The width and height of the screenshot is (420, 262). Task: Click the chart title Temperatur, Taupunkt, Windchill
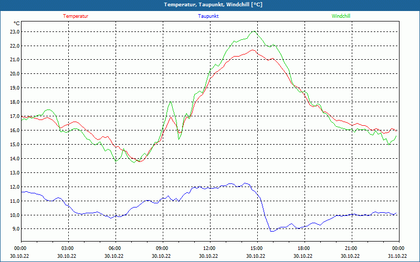213,5
